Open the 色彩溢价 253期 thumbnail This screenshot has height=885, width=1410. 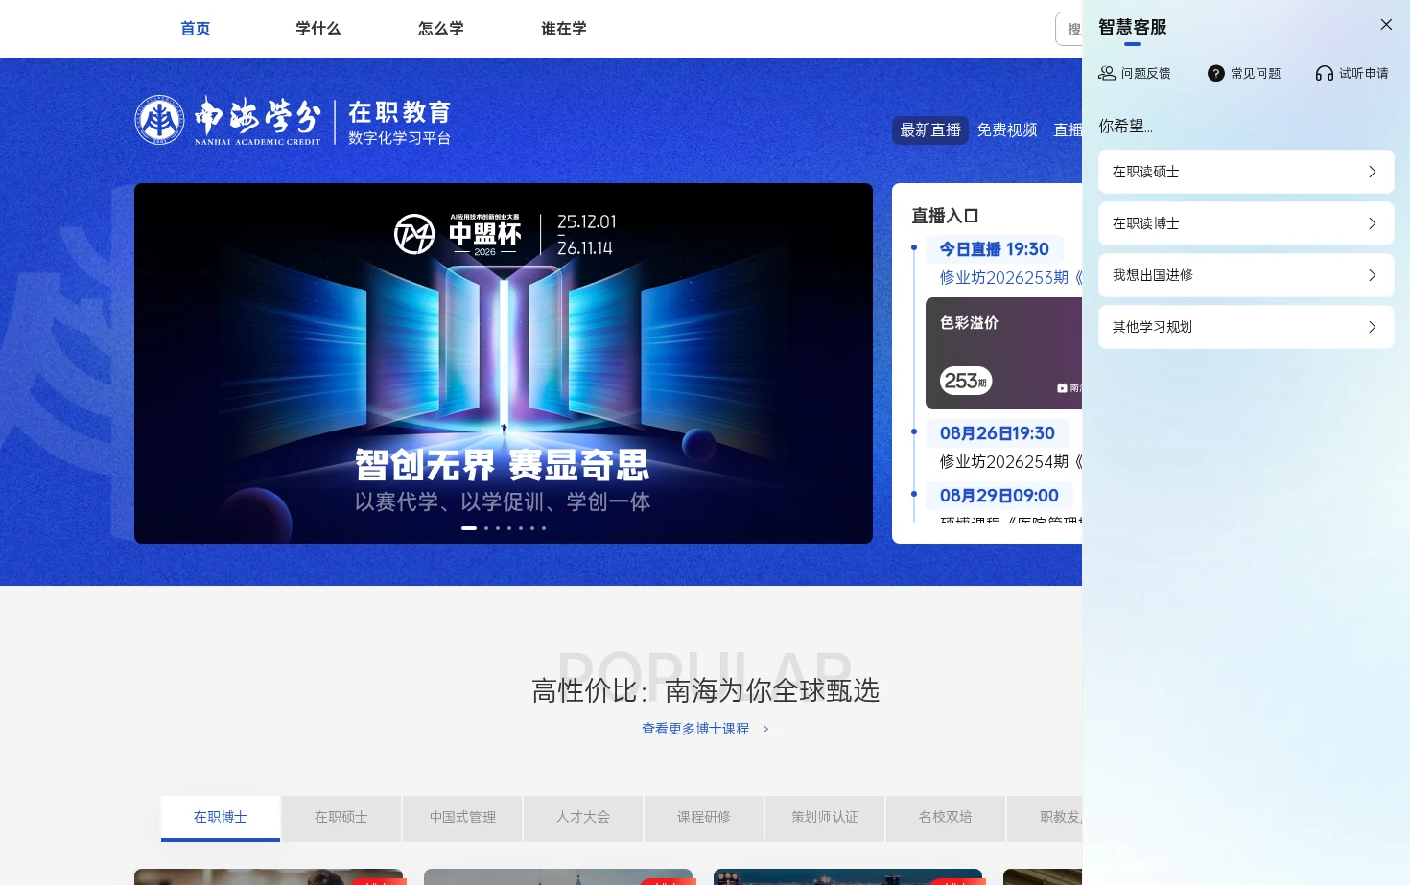tap(1003, 353)
